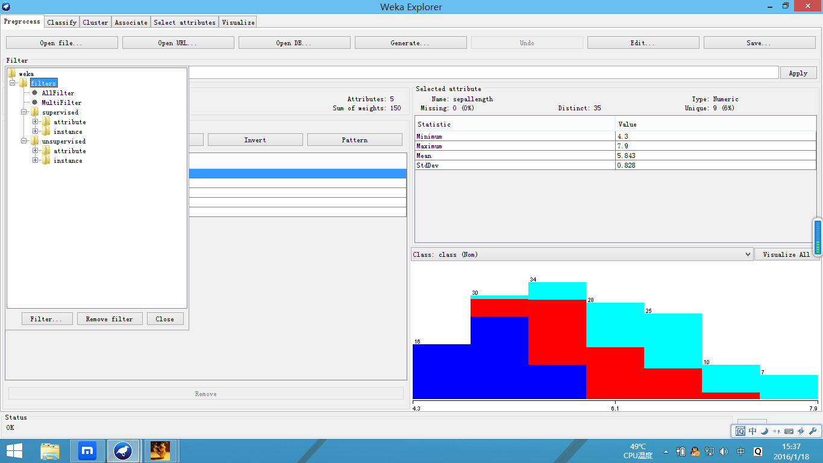Click Filter... in the tree popup

click(x=47, y=319)
